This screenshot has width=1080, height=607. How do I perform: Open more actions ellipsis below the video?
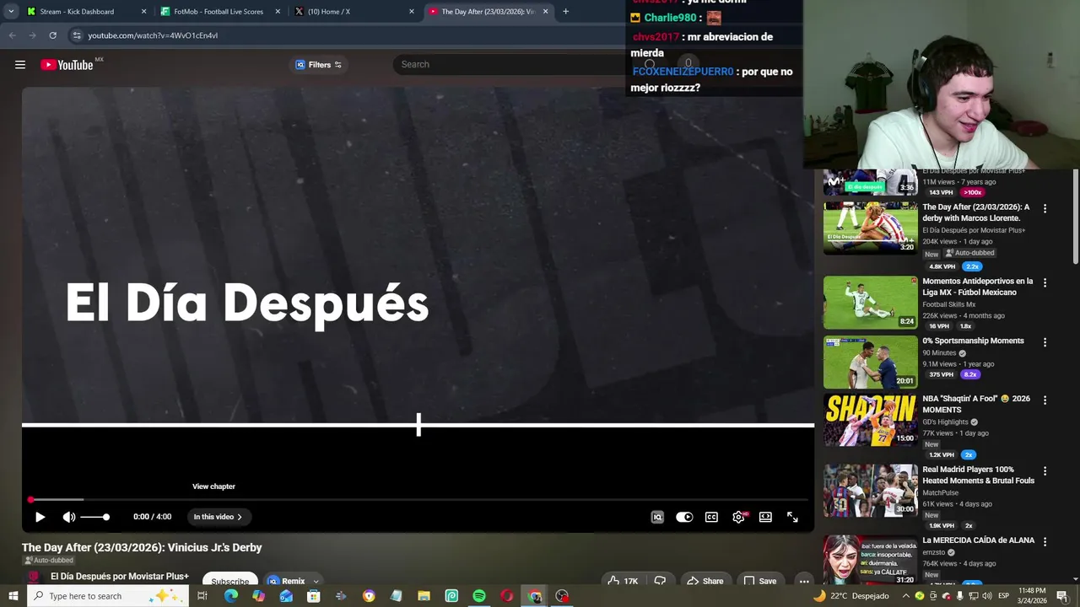click(x=804, y=581)
